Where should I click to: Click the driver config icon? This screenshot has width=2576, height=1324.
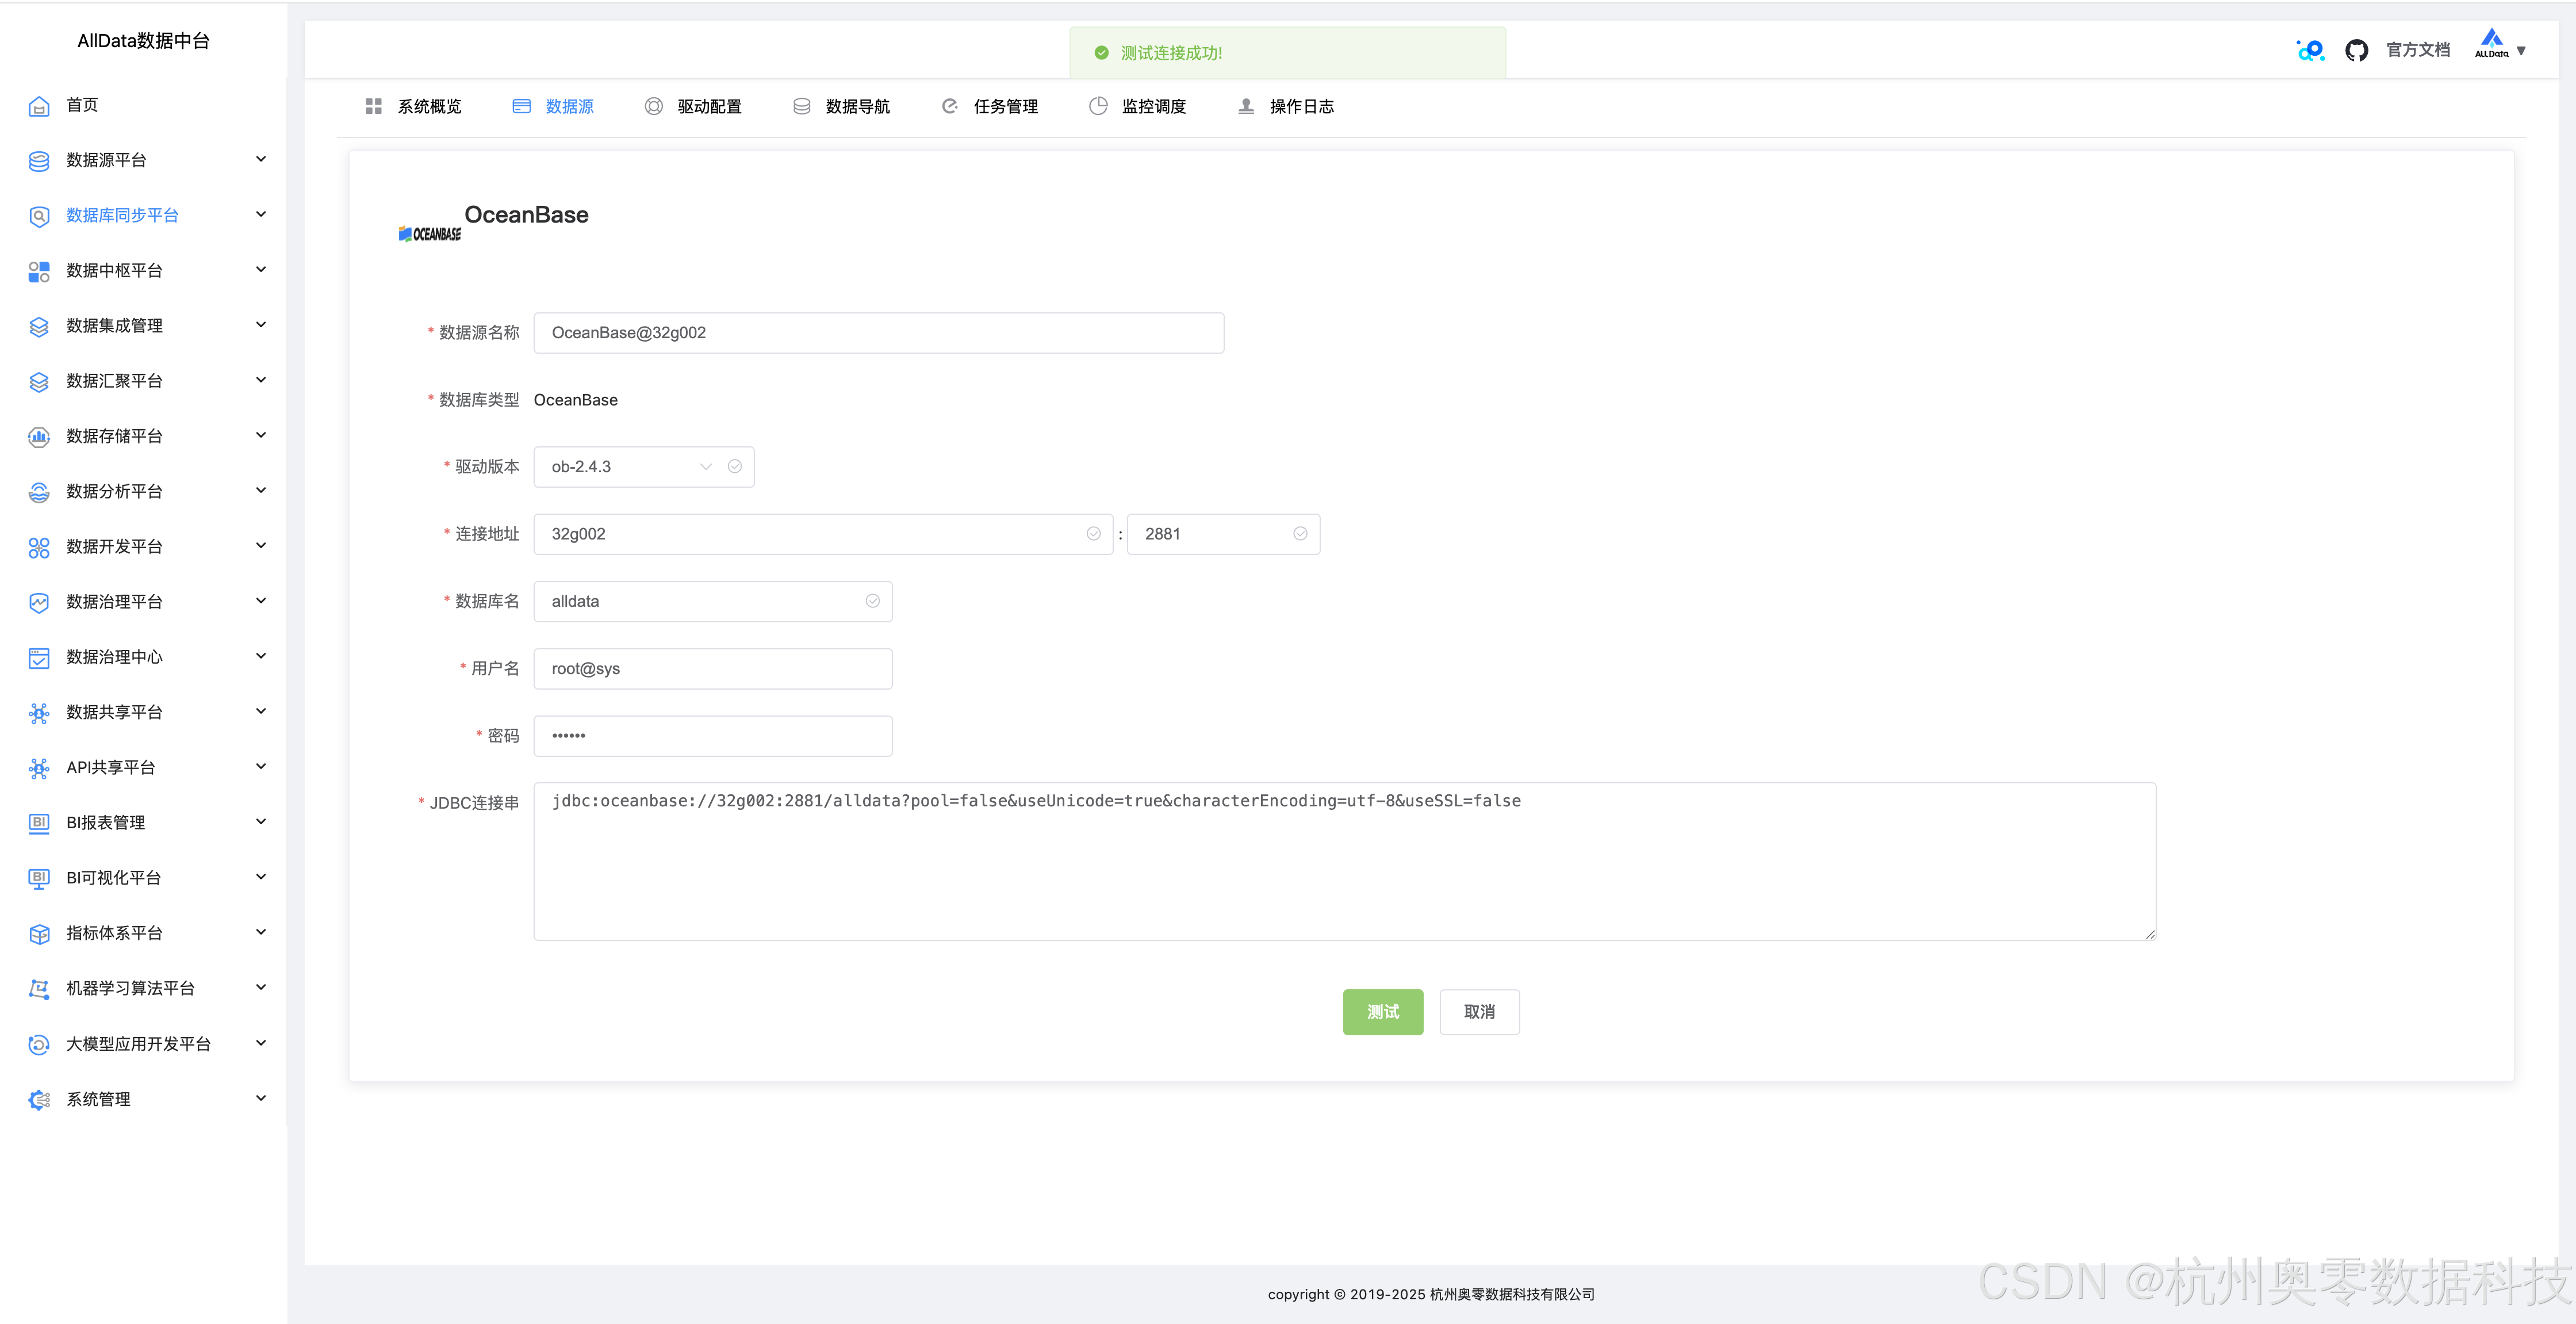(654, 106)
